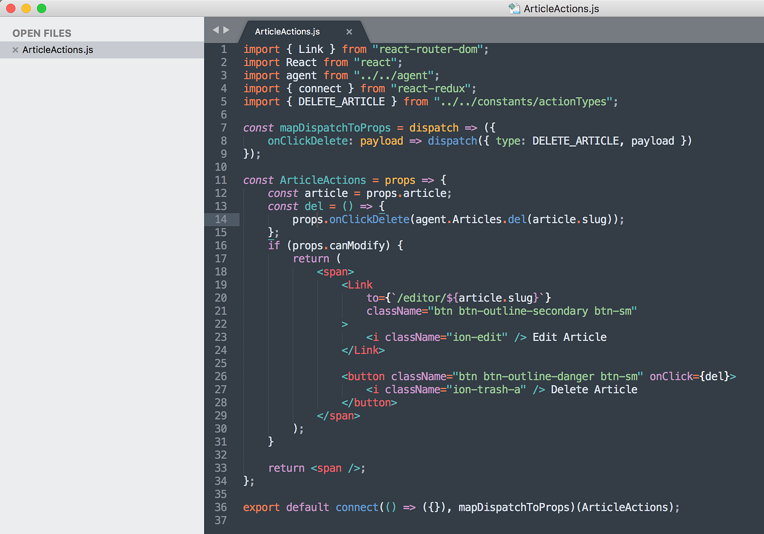Select ArticleActions.js in the OPEN FILES list
764x534 pixels.
(58, 50)
